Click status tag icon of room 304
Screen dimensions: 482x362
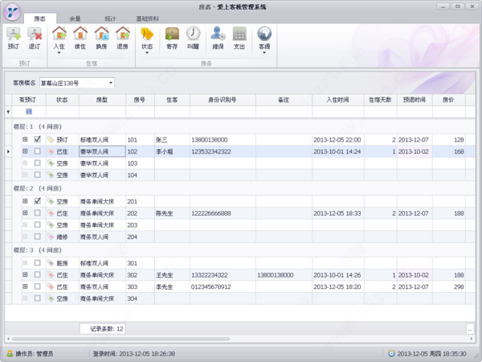click(51, 298)
